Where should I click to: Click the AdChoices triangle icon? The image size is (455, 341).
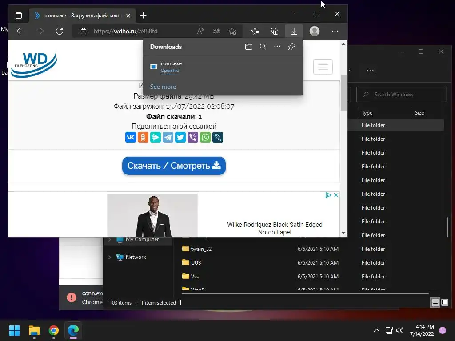click(x=328, y=195)
